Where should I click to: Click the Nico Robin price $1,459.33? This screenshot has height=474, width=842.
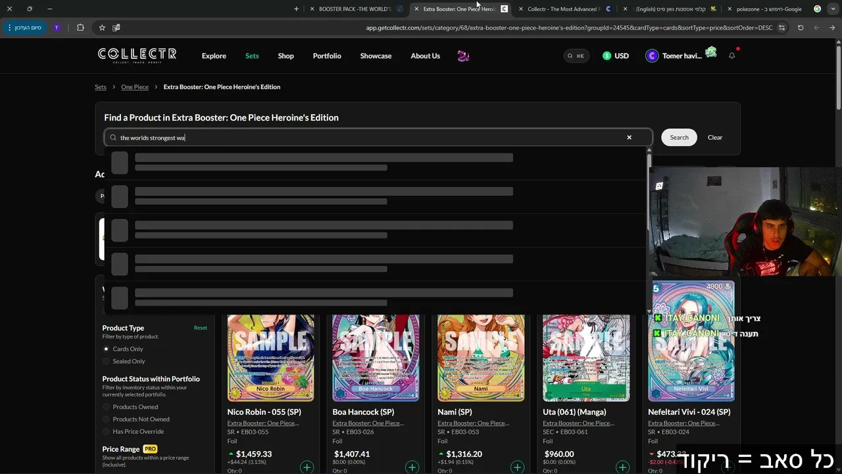[x=254, y=454]
